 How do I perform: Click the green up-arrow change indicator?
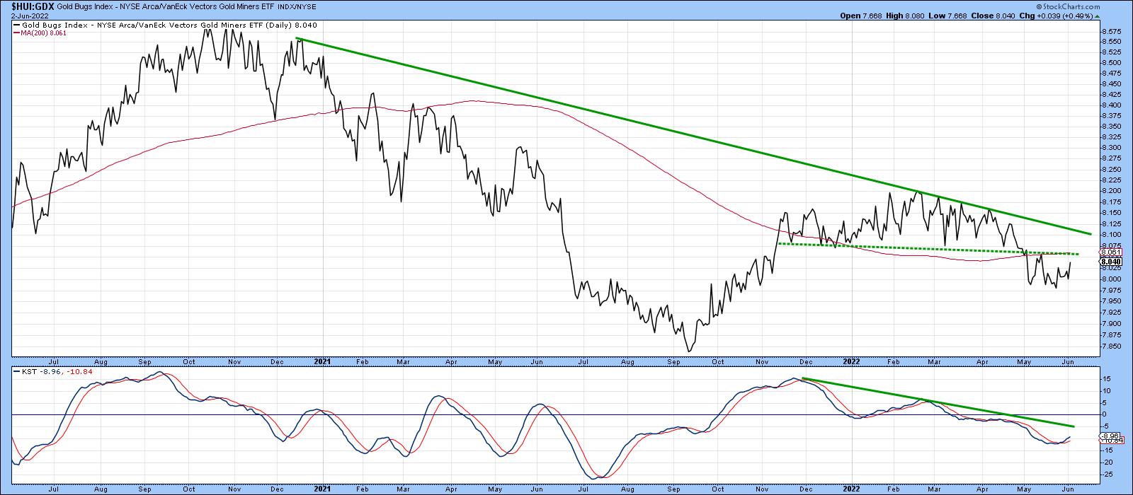1097,16
